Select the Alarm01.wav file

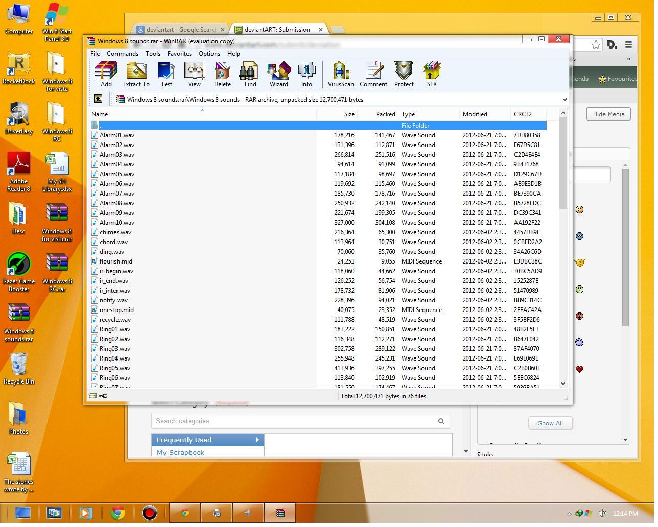318,135
